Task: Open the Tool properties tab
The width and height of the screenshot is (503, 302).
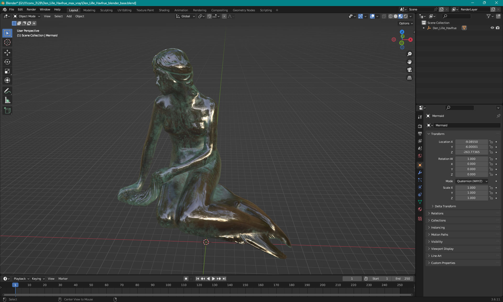Action: (420, 117)
